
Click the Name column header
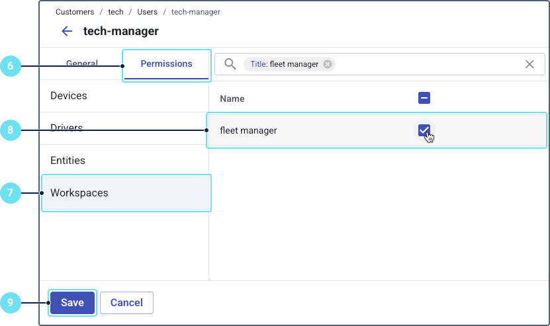[x=232, y=99]
